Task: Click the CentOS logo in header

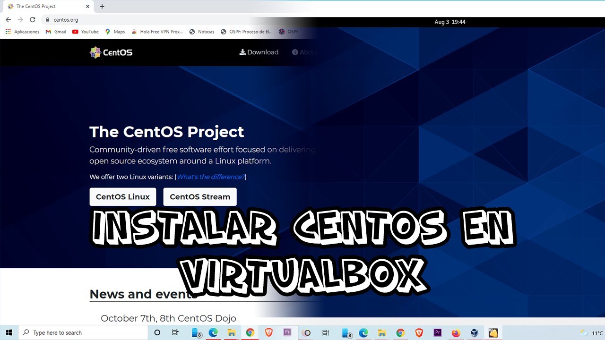Action: [111, 52]
